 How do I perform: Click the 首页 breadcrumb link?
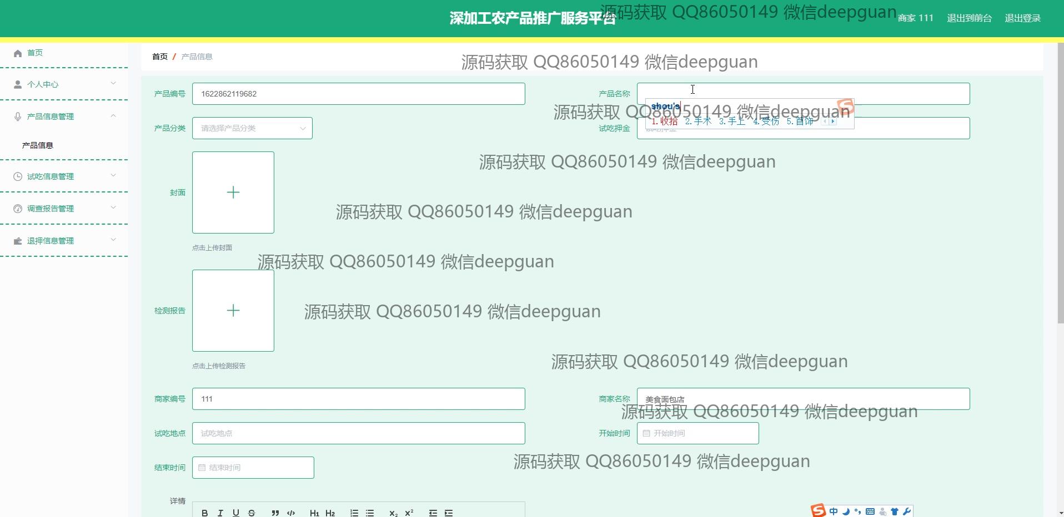tap(160, 57)
